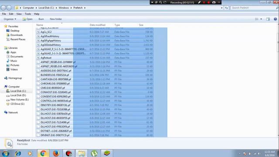Screen dimensions: 279x157
Task: Open Firefox from the taskbar
Action: 56,153
